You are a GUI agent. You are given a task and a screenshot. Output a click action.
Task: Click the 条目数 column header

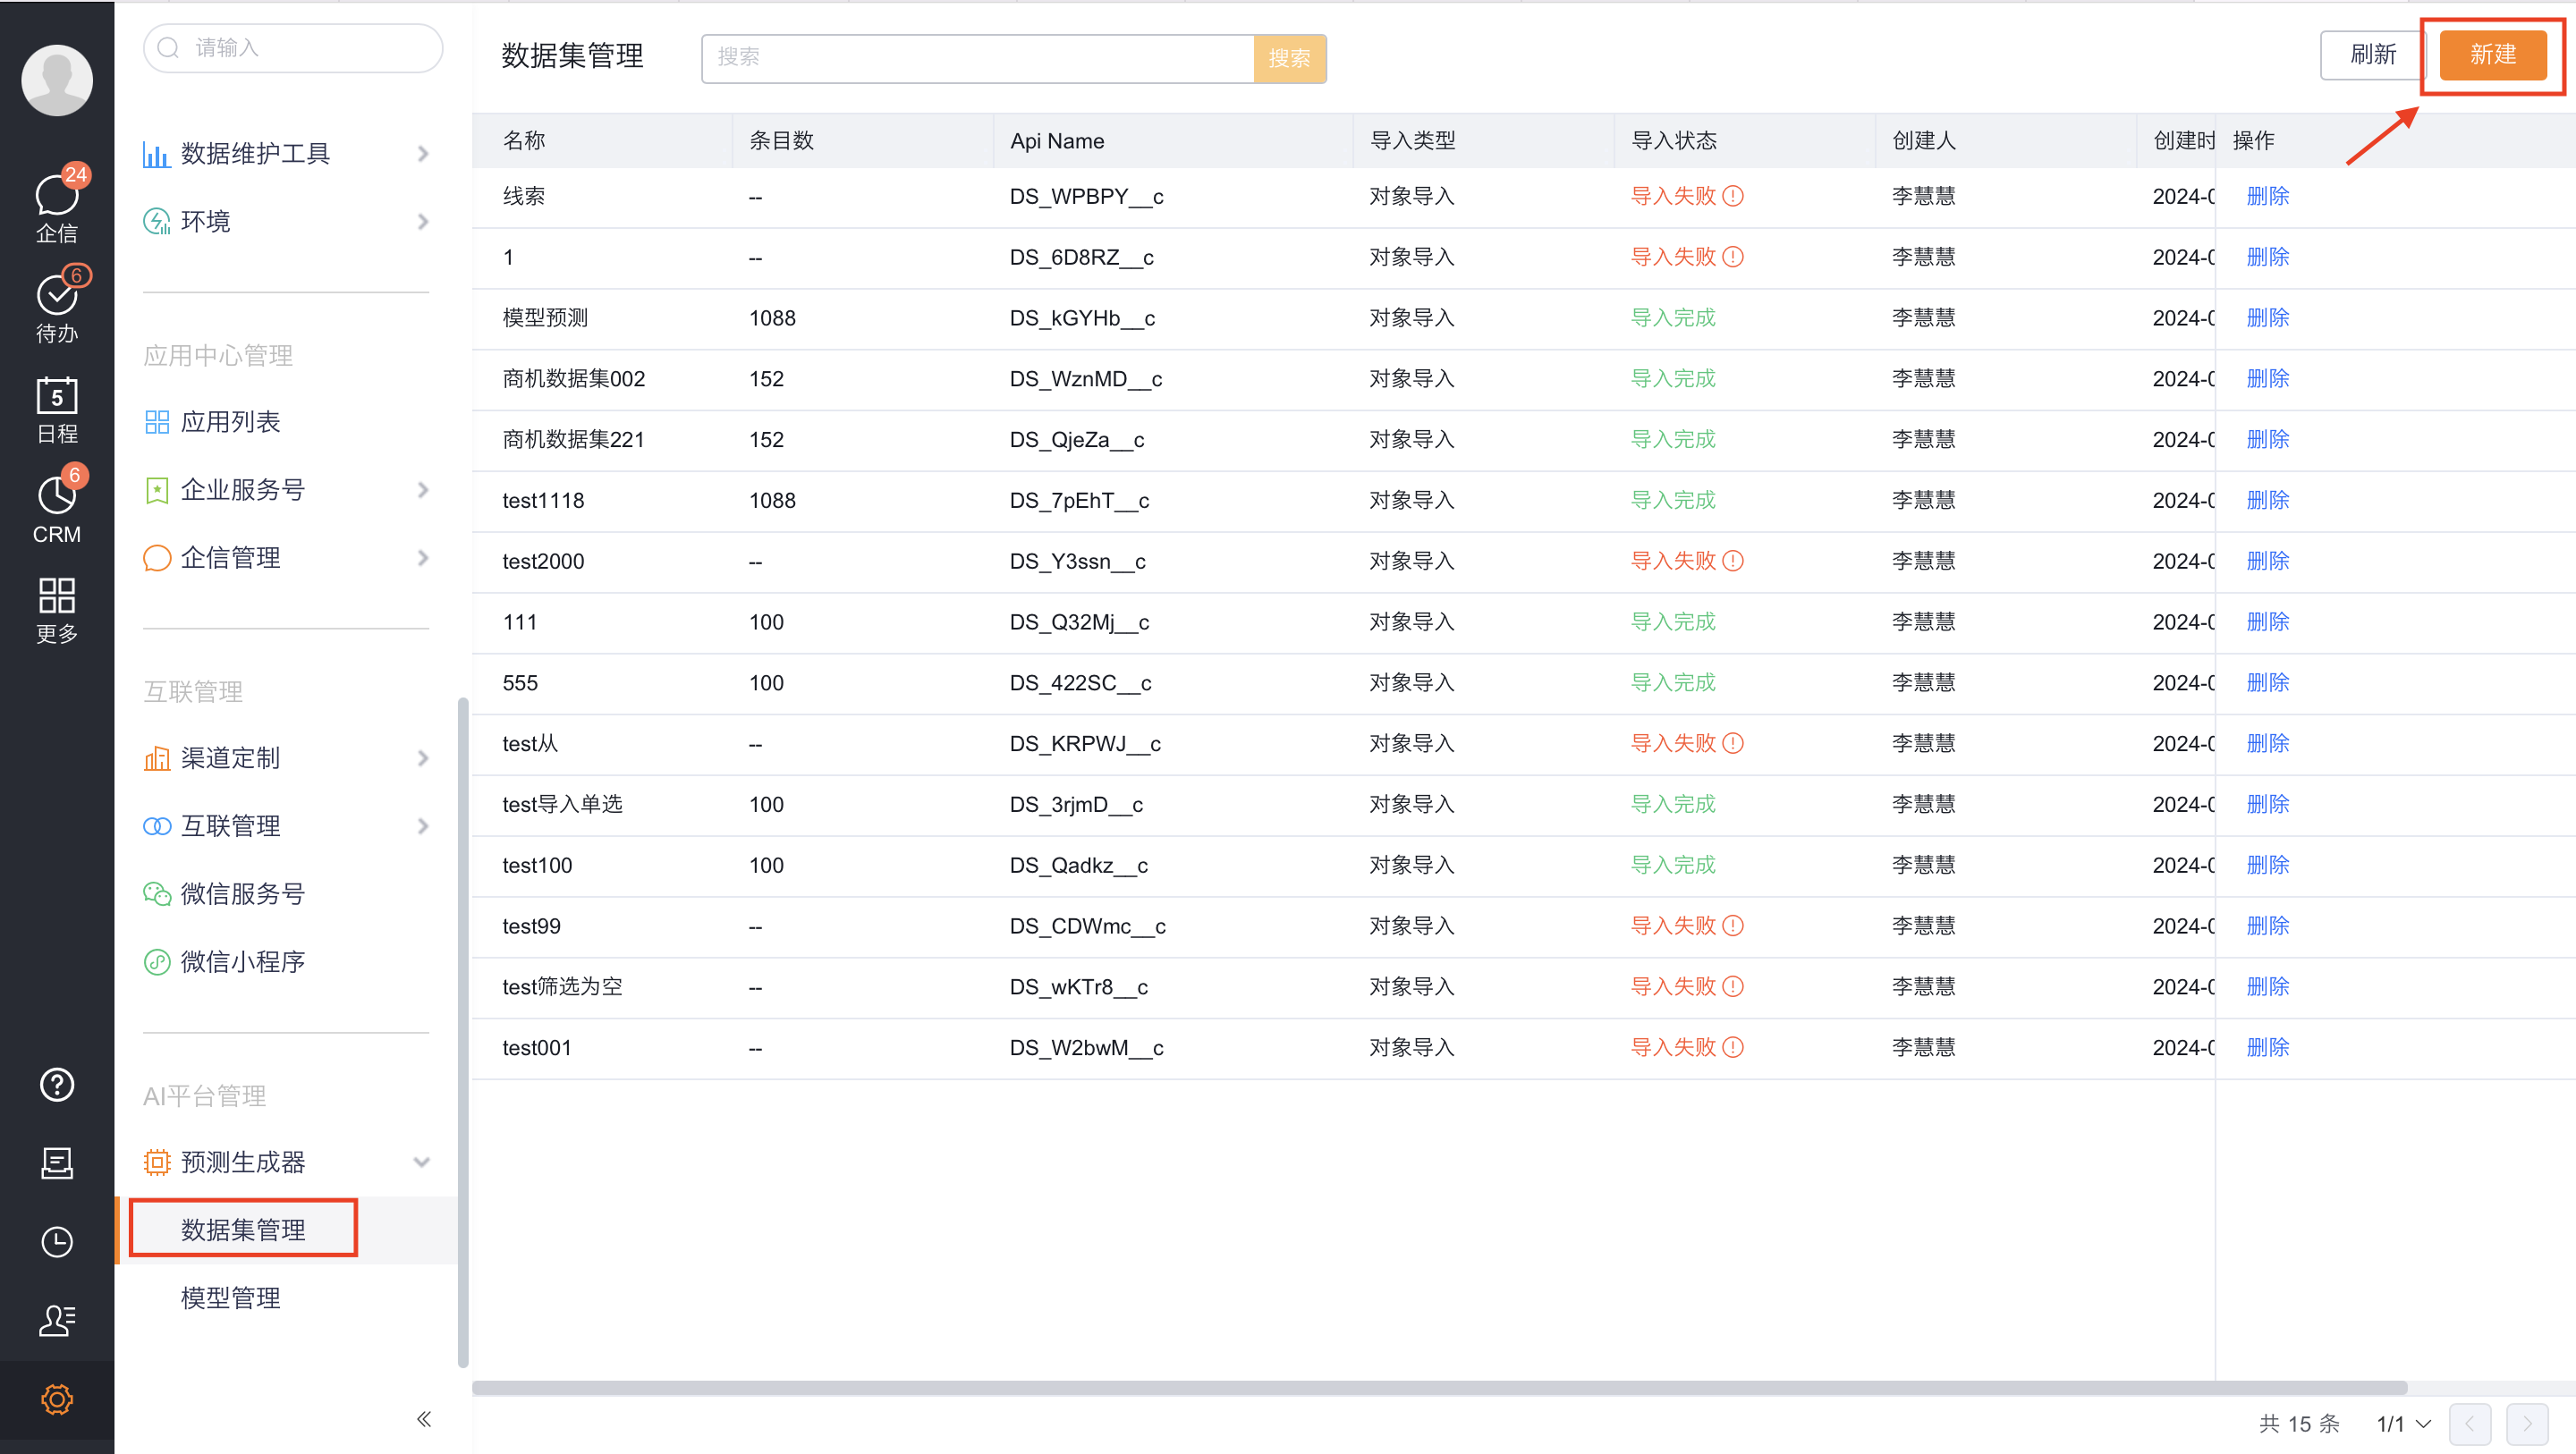tap(781, 140)
